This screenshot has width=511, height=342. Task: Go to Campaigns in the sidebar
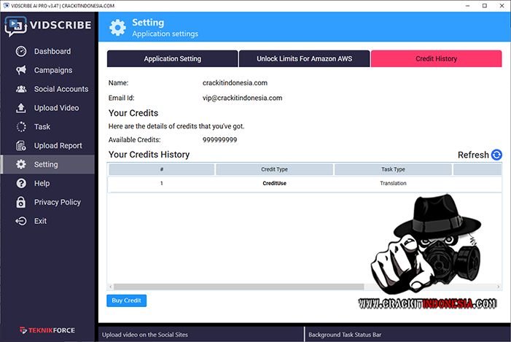(53, 70)
